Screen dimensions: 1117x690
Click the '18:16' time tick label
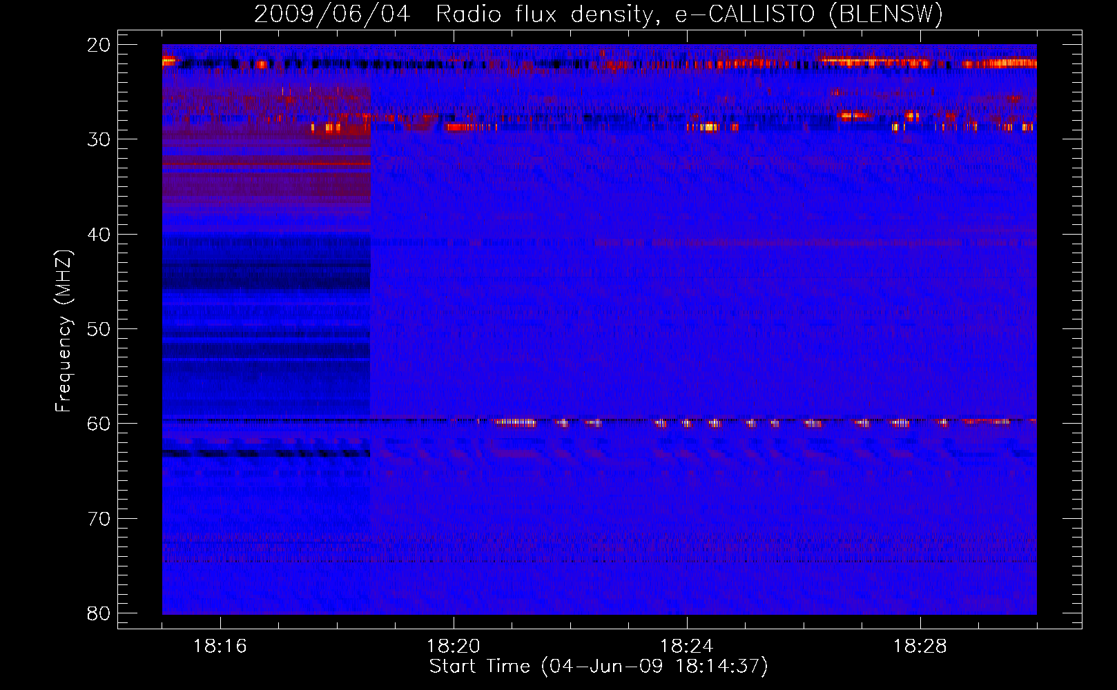point(220,647)
